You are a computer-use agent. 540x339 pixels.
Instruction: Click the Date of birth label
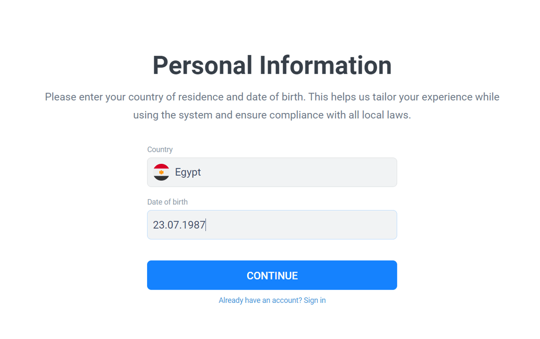pos(167,202)
